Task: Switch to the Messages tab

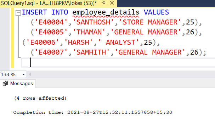Action: pyautogui.click(x=18, y=83)
